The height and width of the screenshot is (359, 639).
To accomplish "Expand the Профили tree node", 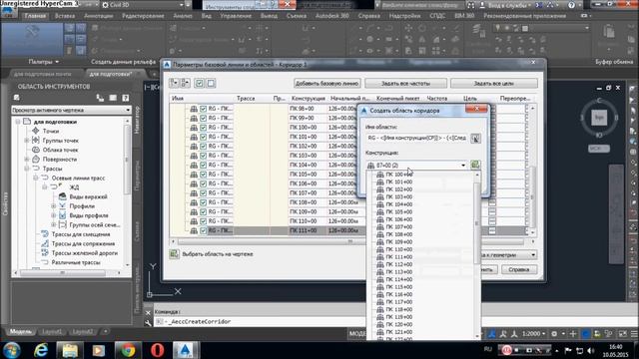I will click(54, 206).
